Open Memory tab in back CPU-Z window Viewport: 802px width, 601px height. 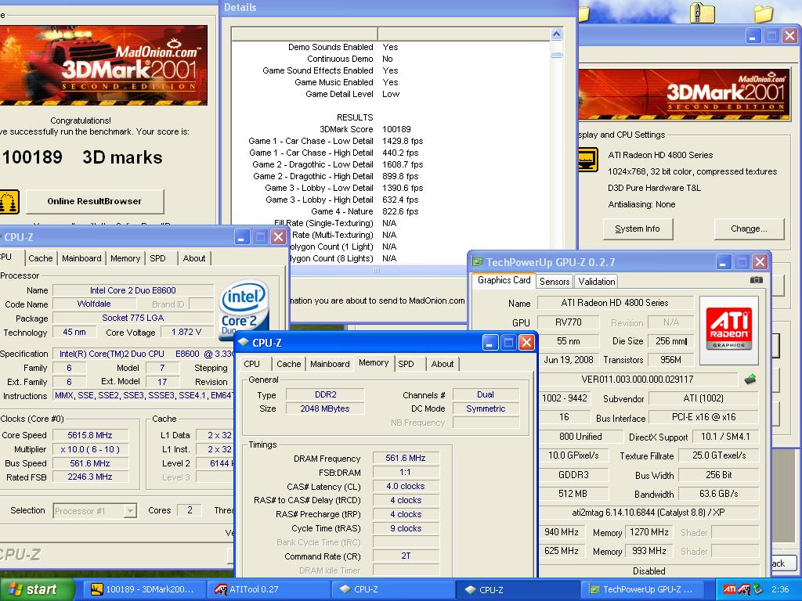125,258
